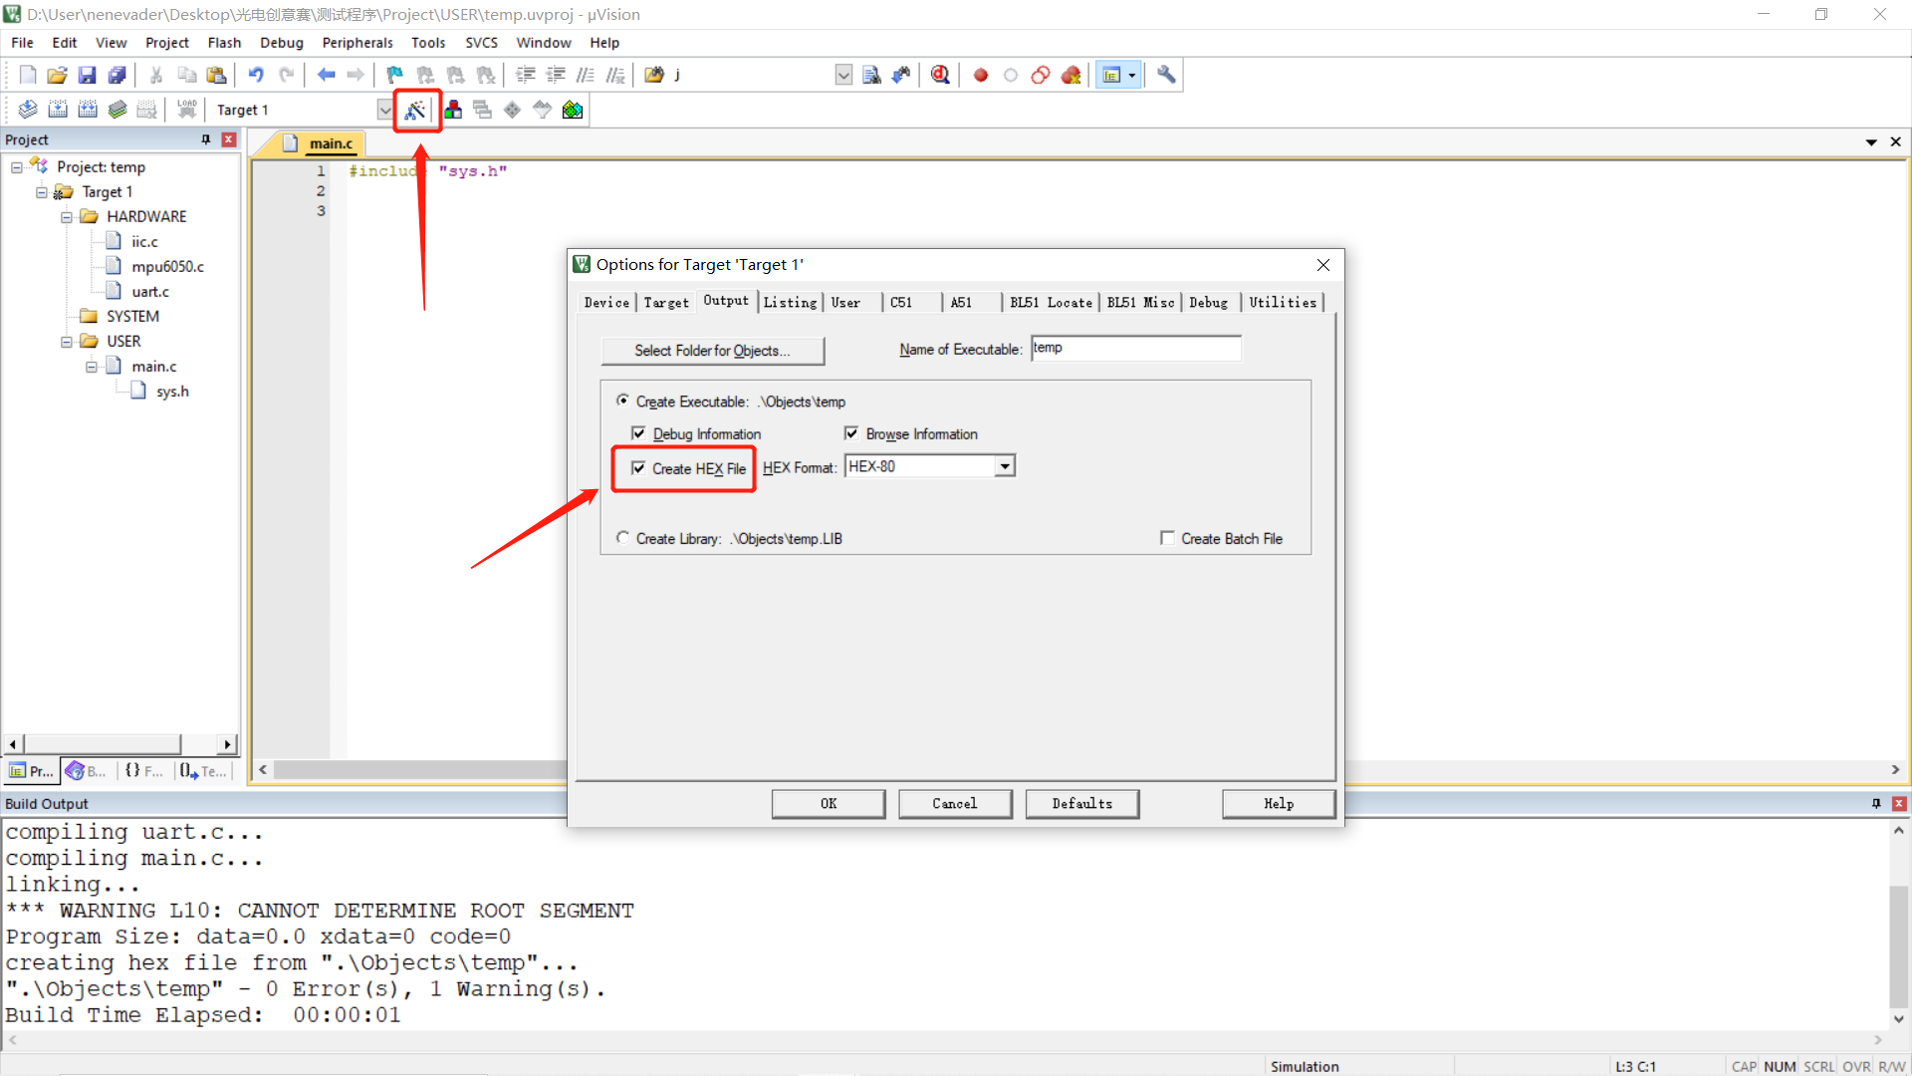Open the HEX Format dropdown
Image resolution: width=1912 pixels, height=1076 pixels.
coord(1005,466)
